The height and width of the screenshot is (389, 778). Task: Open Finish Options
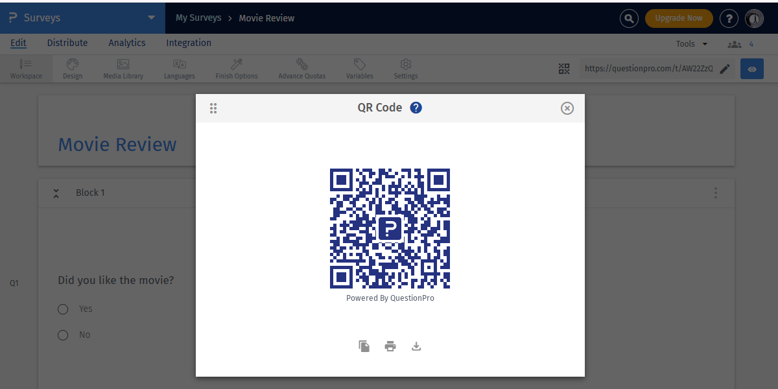[x=237, y=69]
